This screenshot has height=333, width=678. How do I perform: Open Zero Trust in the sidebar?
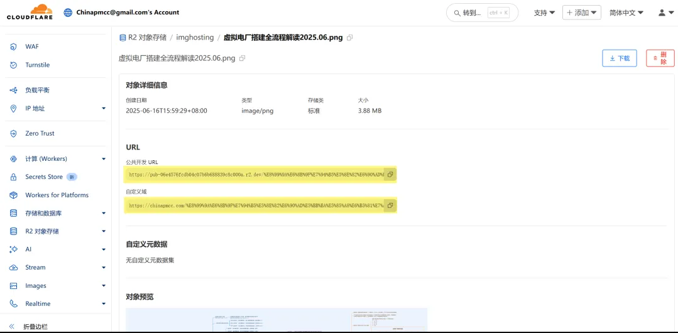tap(40, 134)
